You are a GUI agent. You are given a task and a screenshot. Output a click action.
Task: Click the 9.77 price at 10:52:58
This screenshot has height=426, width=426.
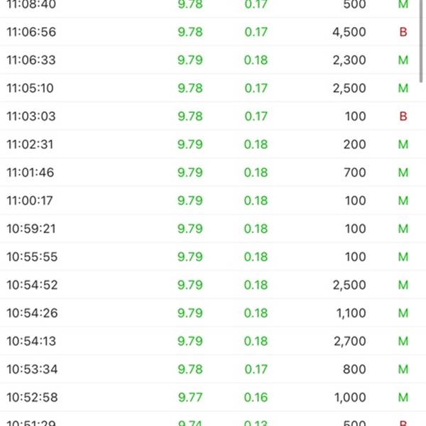pos(190,397)
